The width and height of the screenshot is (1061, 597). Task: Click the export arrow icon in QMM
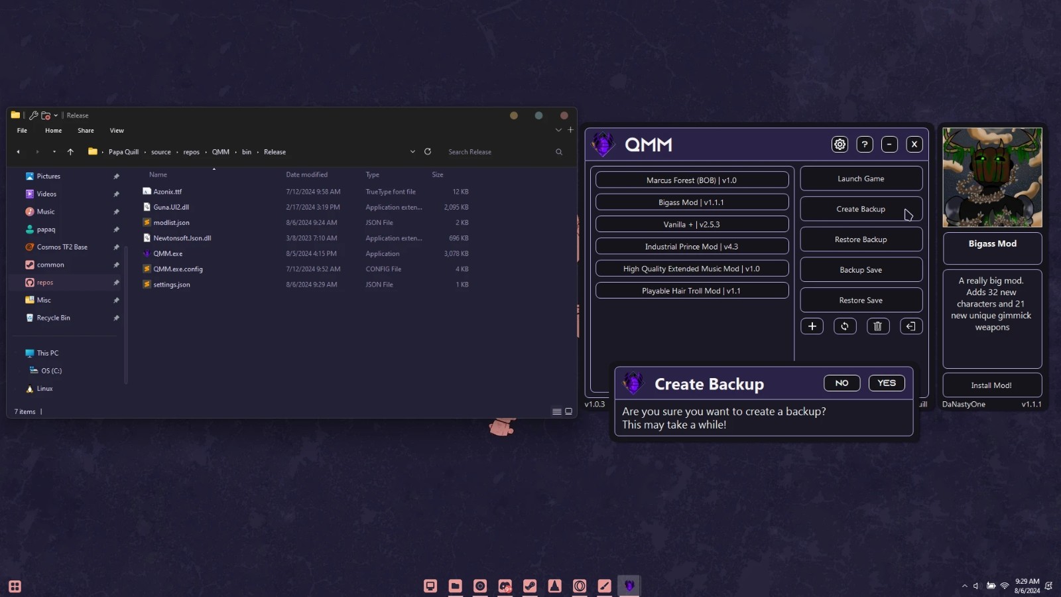910,326
